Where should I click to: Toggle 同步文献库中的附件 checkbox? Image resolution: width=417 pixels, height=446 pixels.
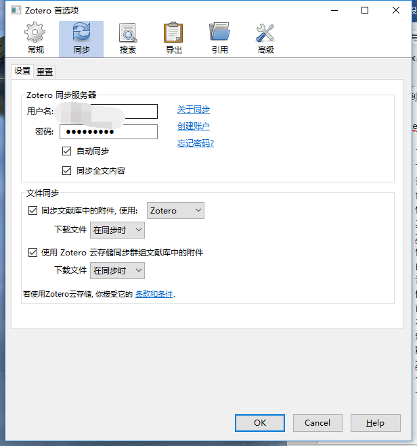32,210
